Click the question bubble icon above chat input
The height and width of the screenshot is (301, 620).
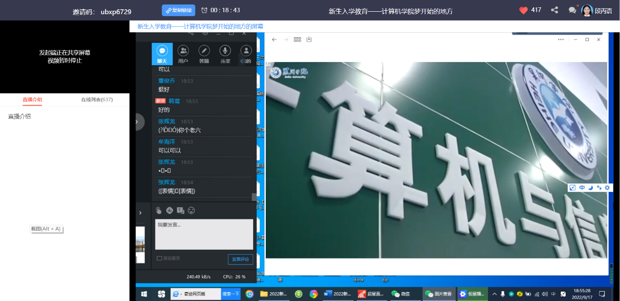(180, 211)
